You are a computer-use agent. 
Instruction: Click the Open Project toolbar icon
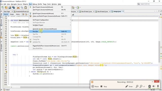coord(10,7)
